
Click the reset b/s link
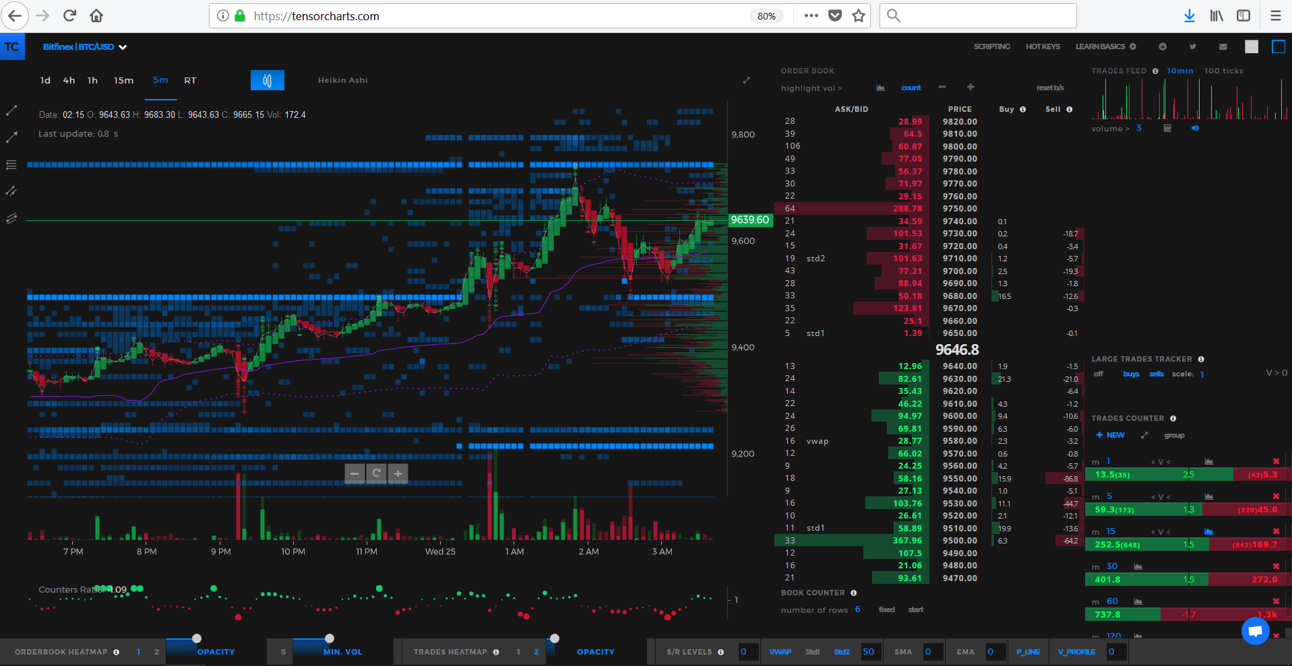[x=1050, y=88]
